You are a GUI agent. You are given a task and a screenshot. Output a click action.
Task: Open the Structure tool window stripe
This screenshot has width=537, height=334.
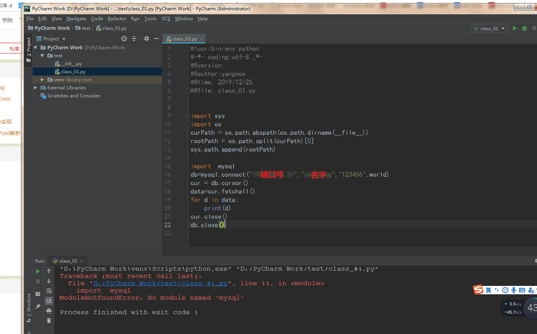click(x=28, y=308)
